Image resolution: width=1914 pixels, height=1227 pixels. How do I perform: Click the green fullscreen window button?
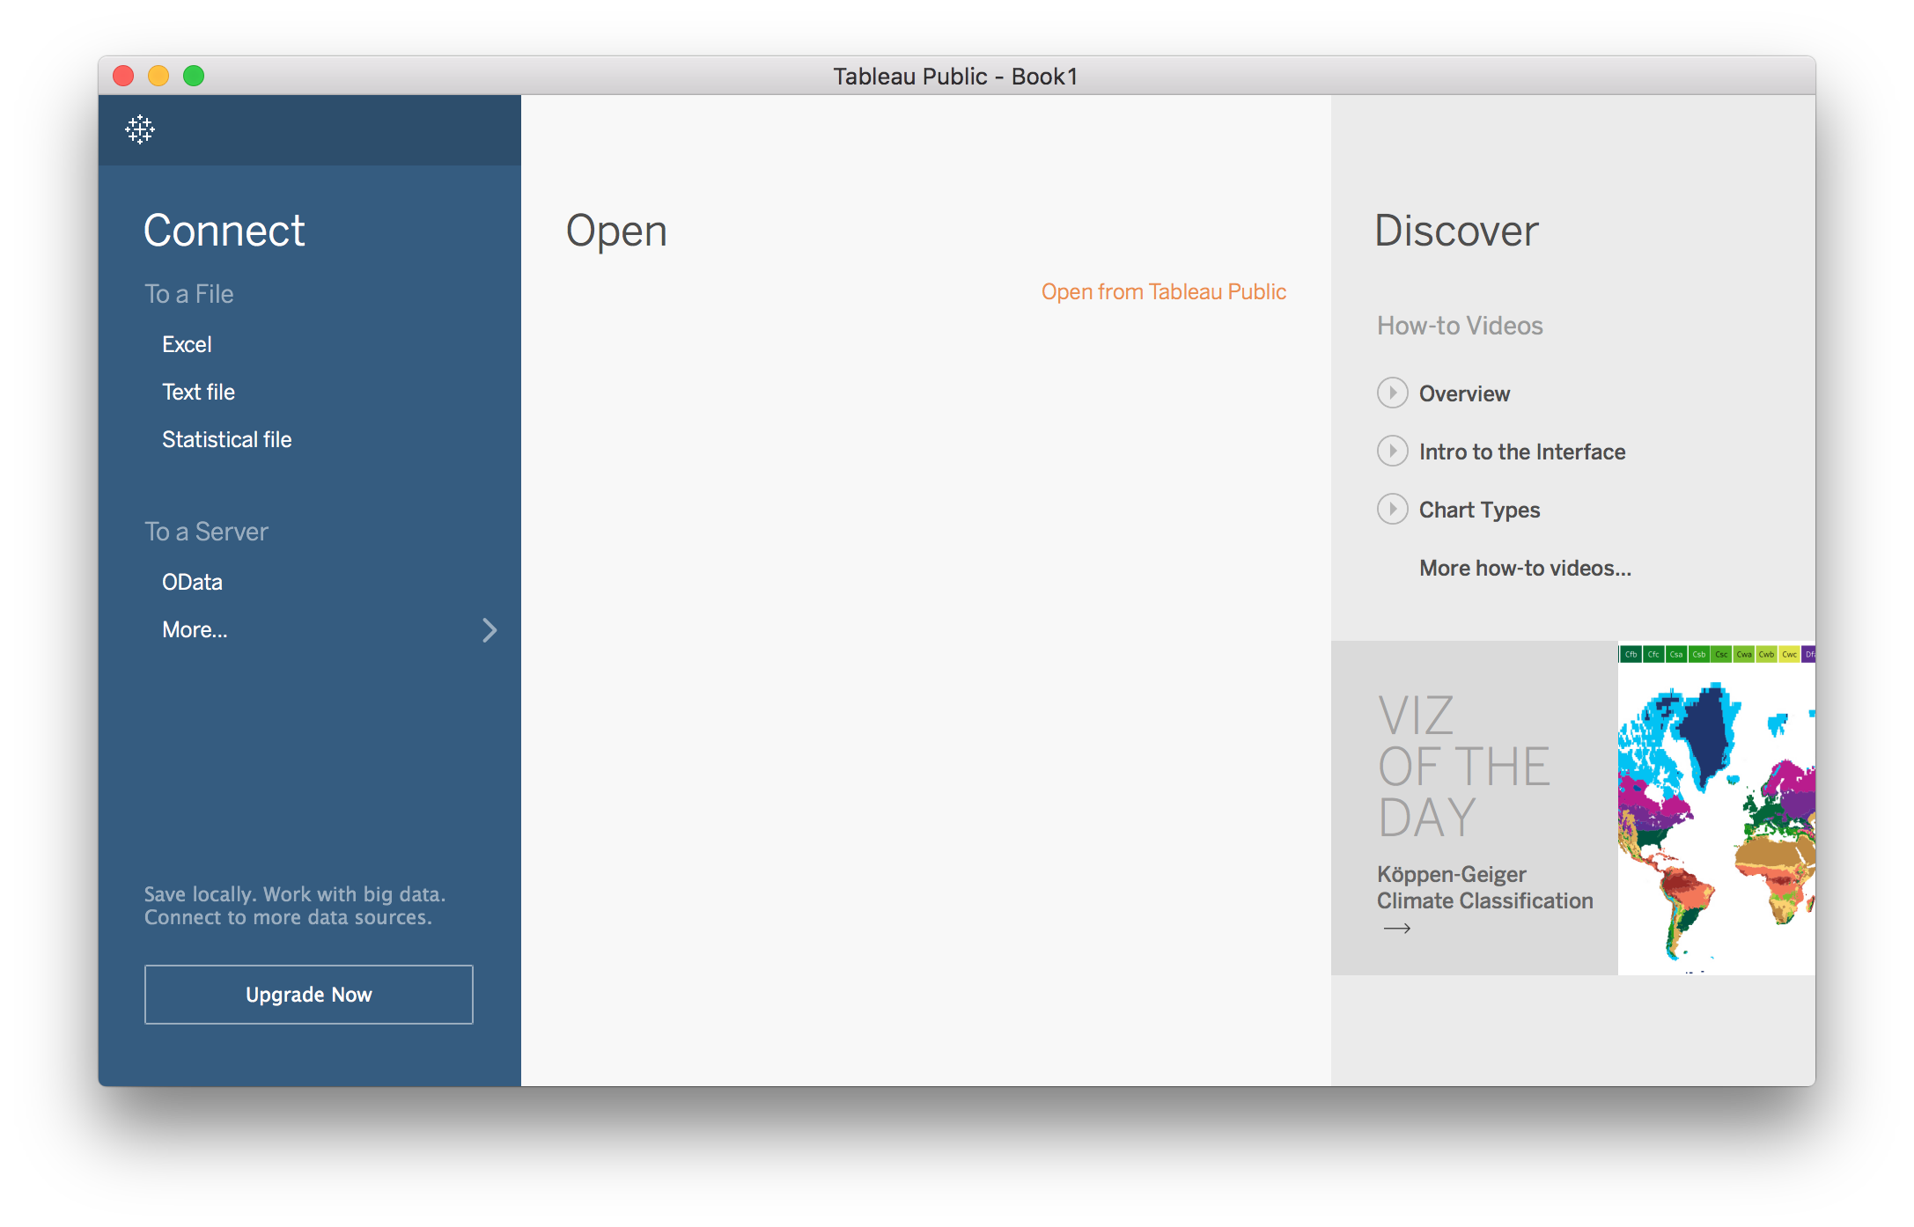(194, 76)
